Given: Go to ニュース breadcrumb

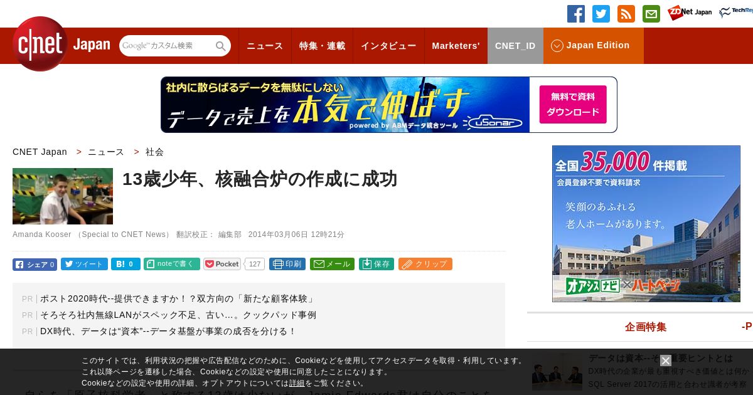Looking at the screenshot, I should coord(106,152).
